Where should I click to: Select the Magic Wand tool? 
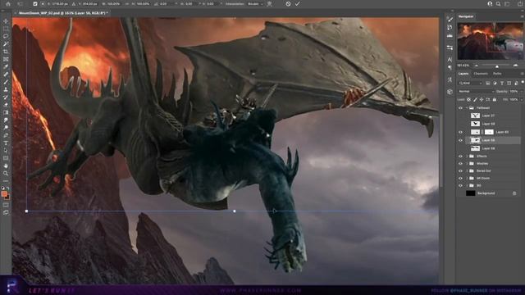[6, 43]
